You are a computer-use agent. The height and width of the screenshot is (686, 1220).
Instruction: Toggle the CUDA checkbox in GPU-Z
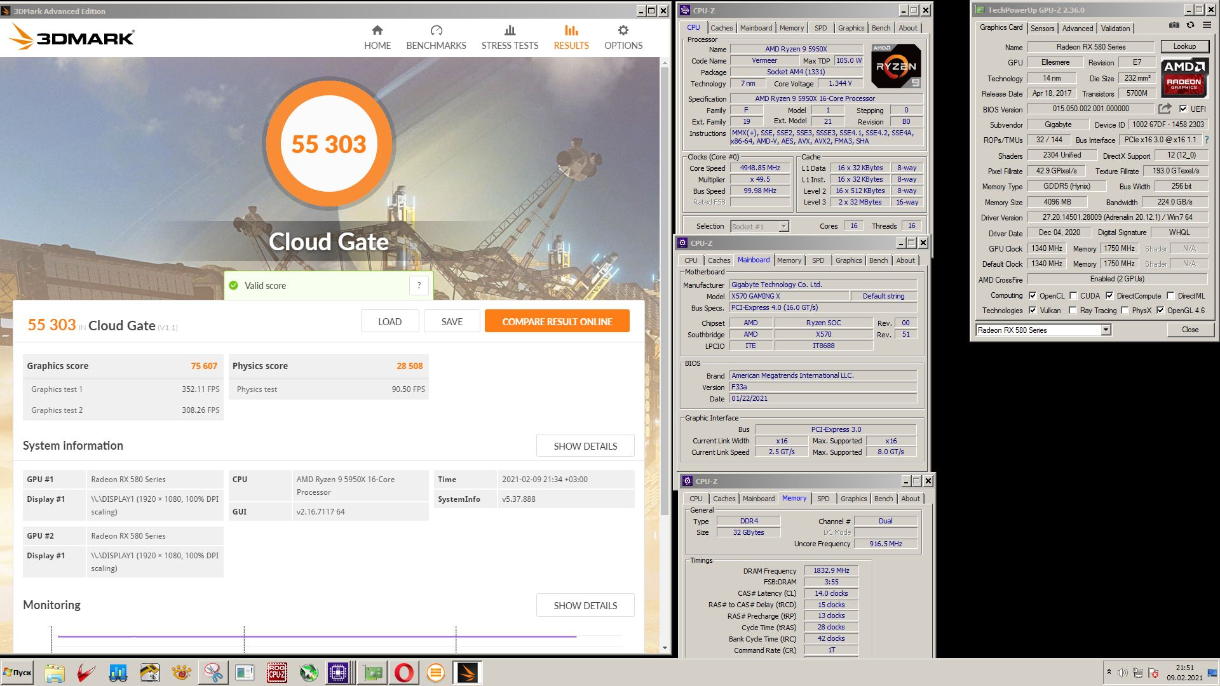(1073, 295)
